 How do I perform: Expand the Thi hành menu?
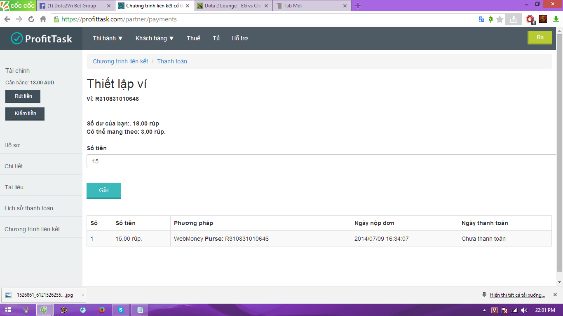[x=108, y=38]
